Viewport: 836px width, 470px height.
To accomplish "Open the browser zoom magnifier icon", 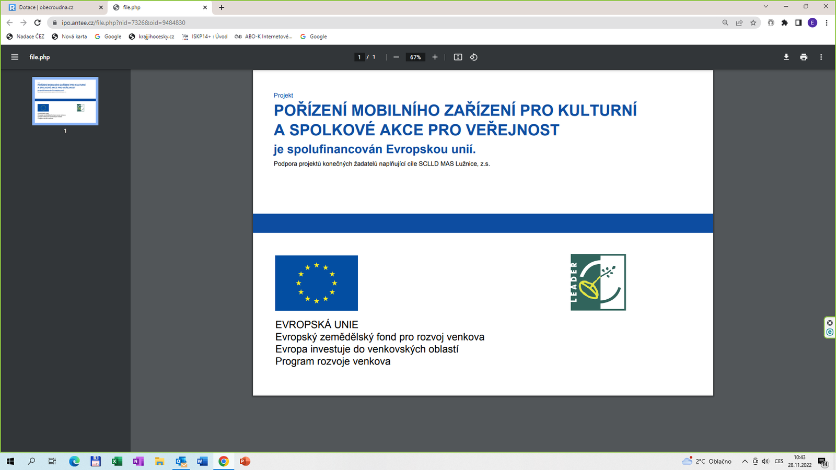I will point(725,22).
